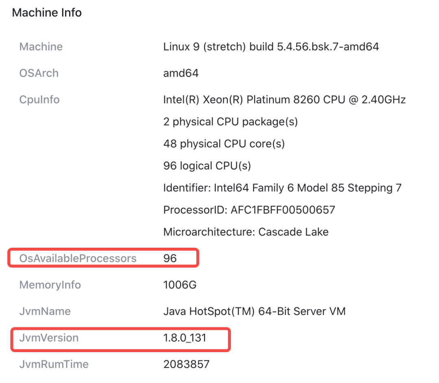Click the amd64 value text
Viewport: 439px width, 383px height.
(x=181, y=73)
